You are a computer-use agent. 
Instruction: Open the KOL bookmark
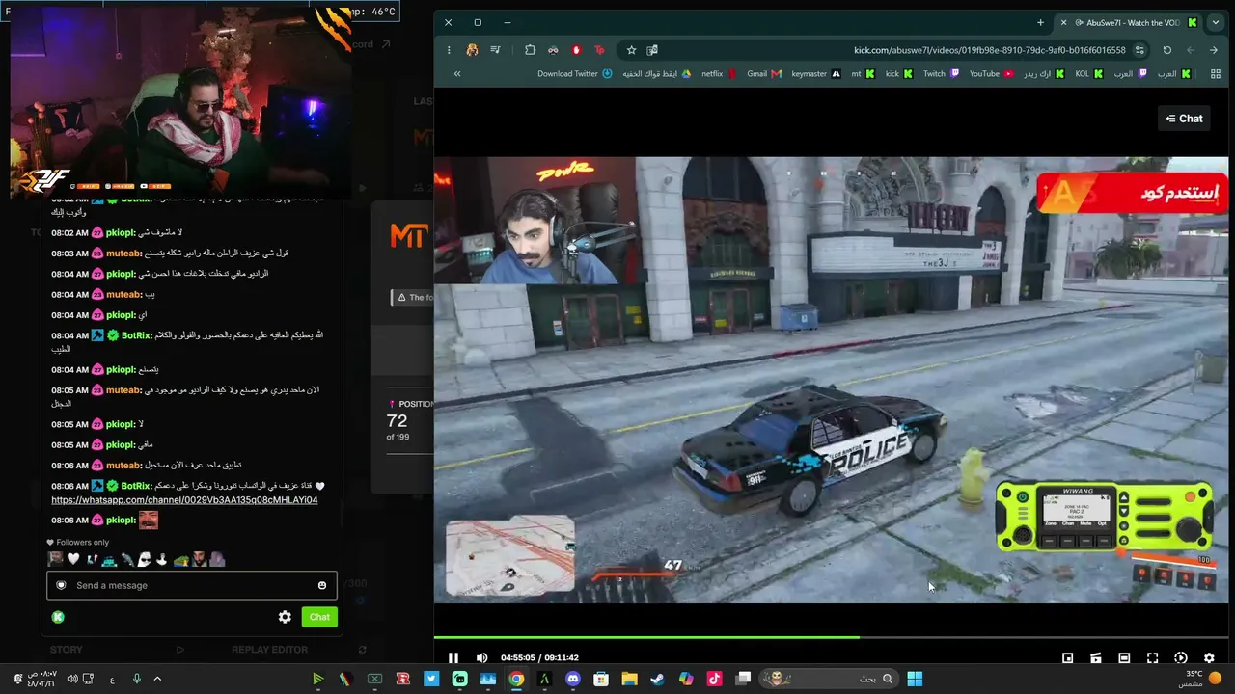[x=1089, y=74]
